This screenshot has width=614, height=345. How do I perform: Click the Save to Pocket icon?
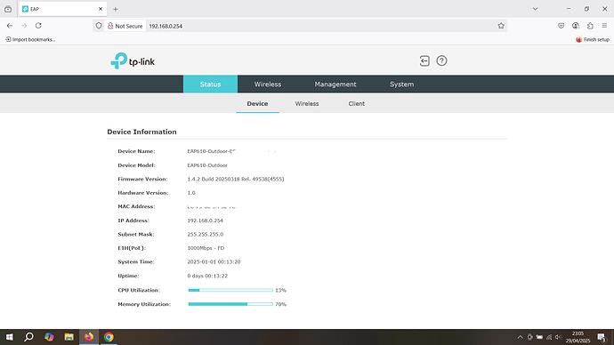coord(561,26)
